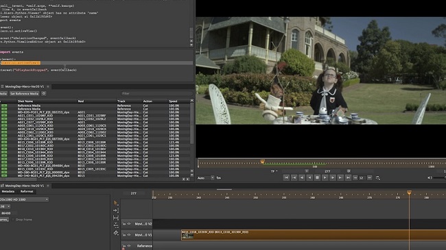
Task: Step forward one frame
Action: tap(333, 177)
